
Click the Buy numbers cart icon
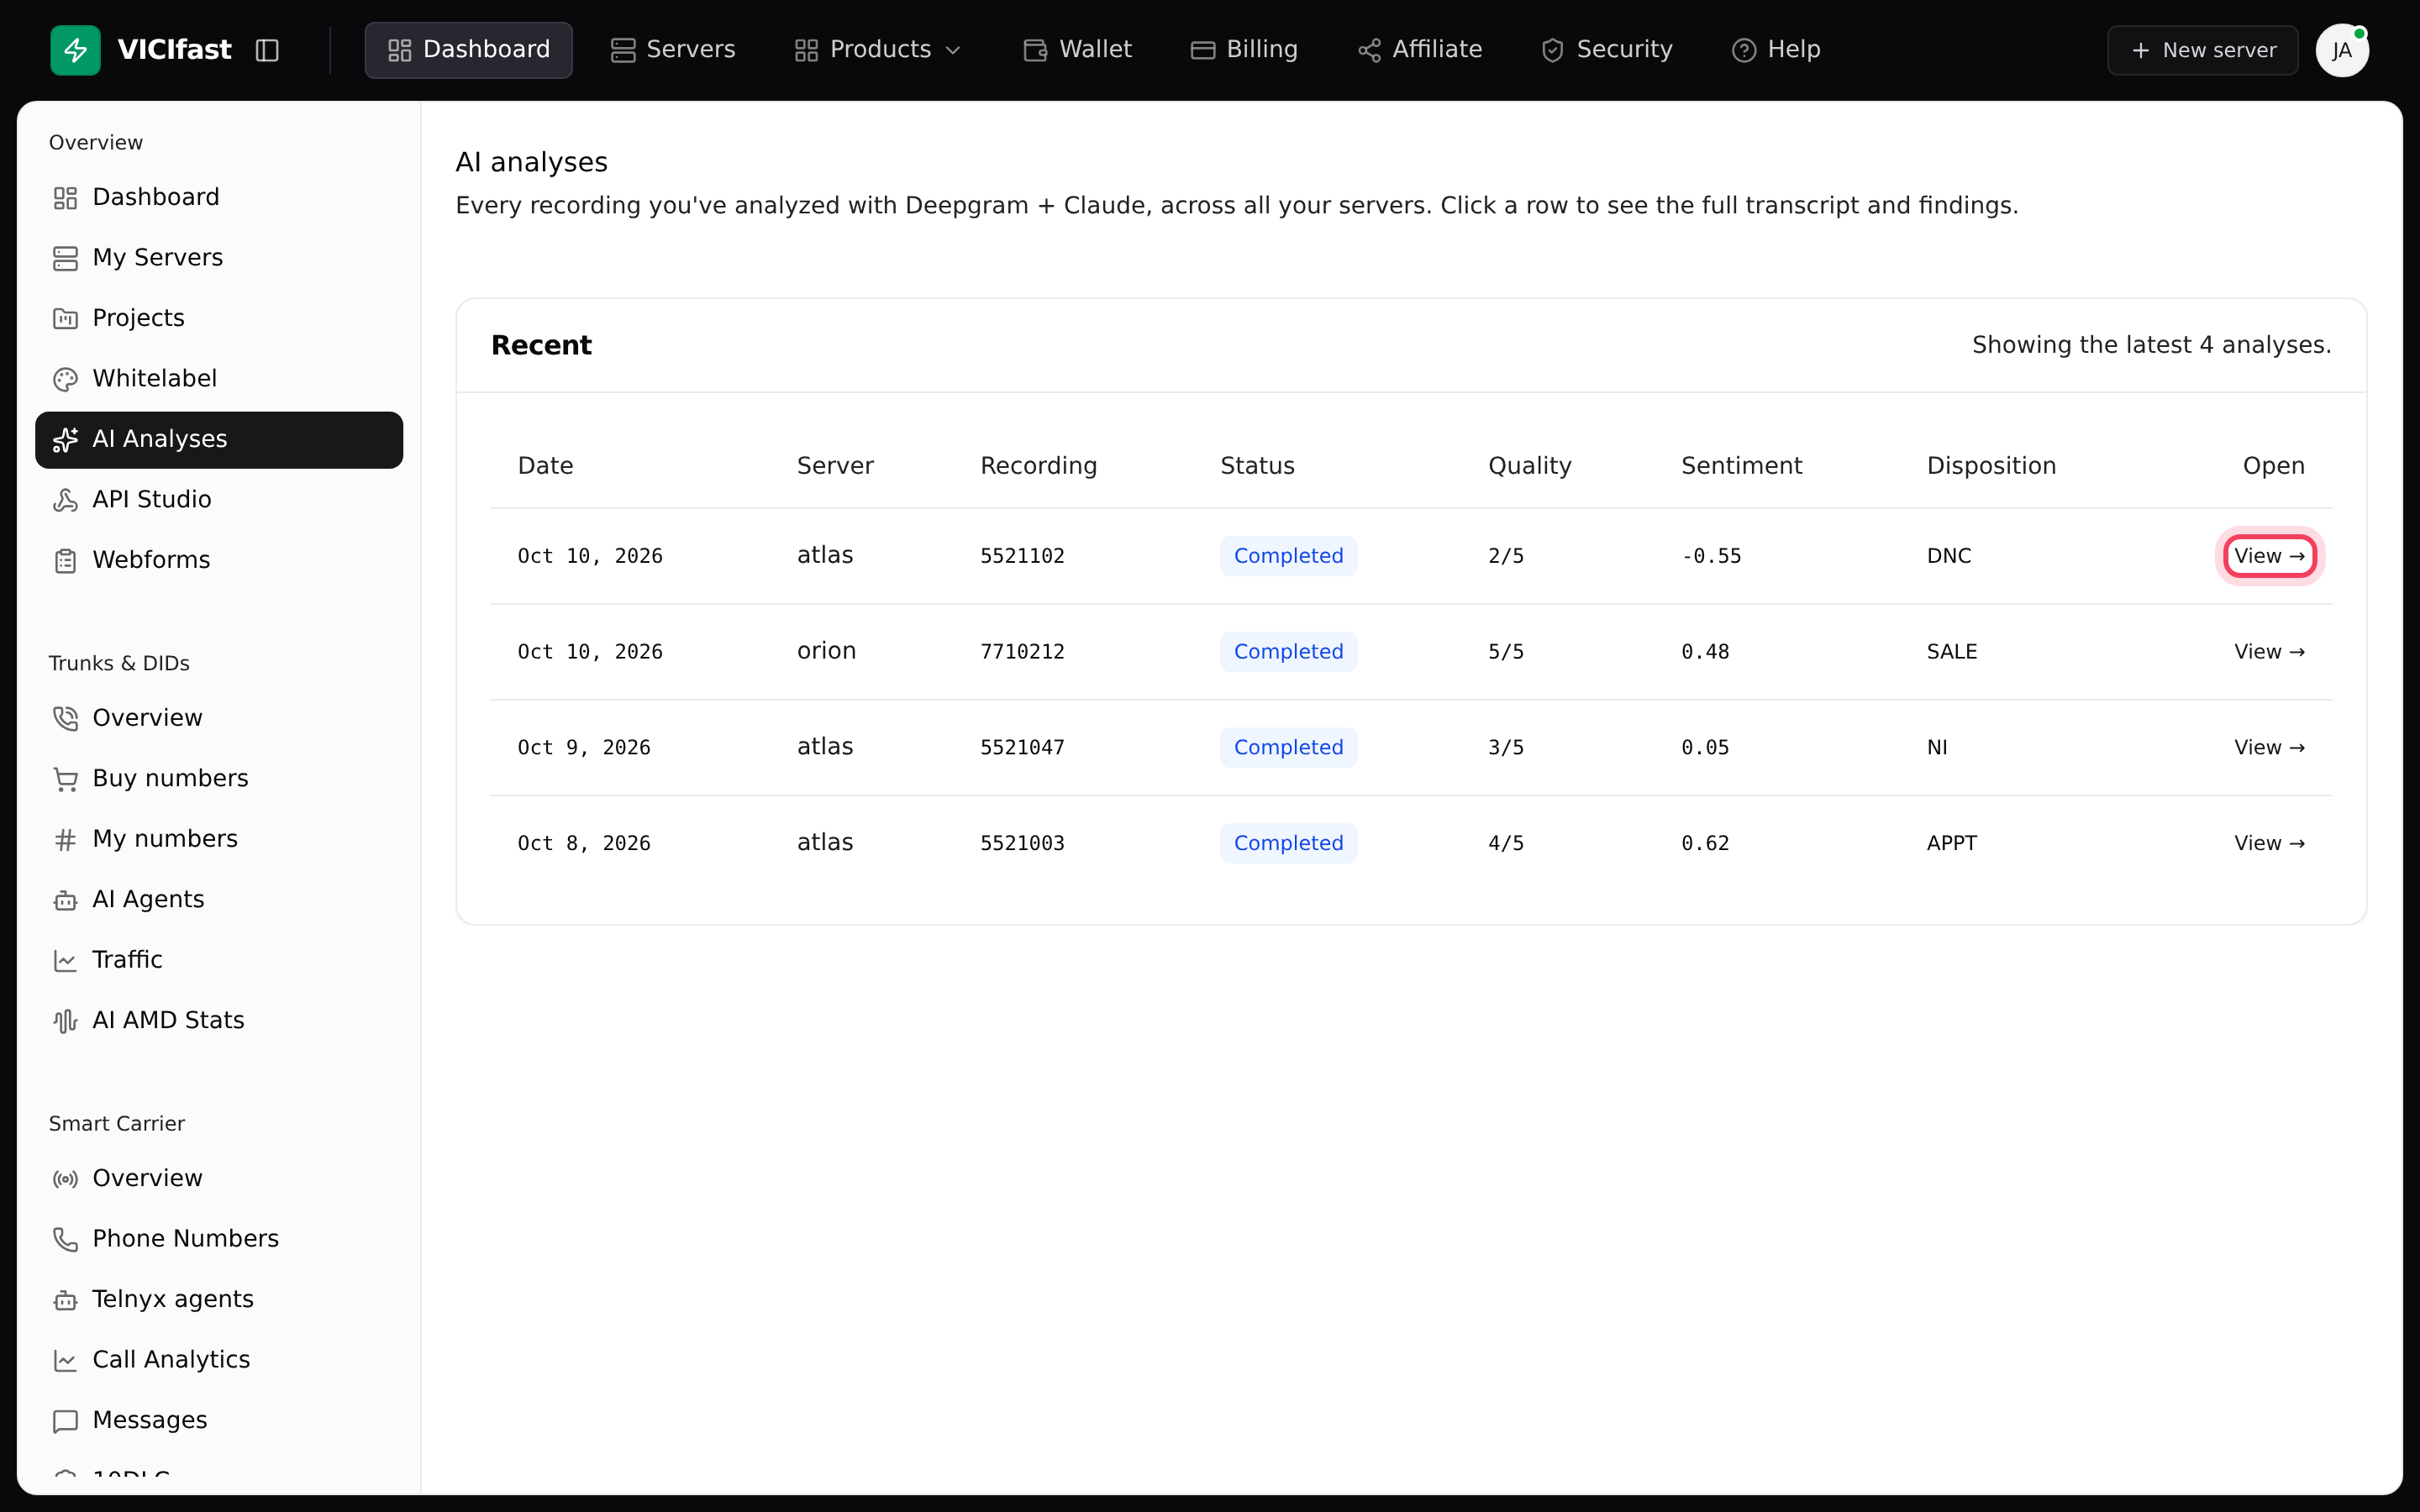65,779
